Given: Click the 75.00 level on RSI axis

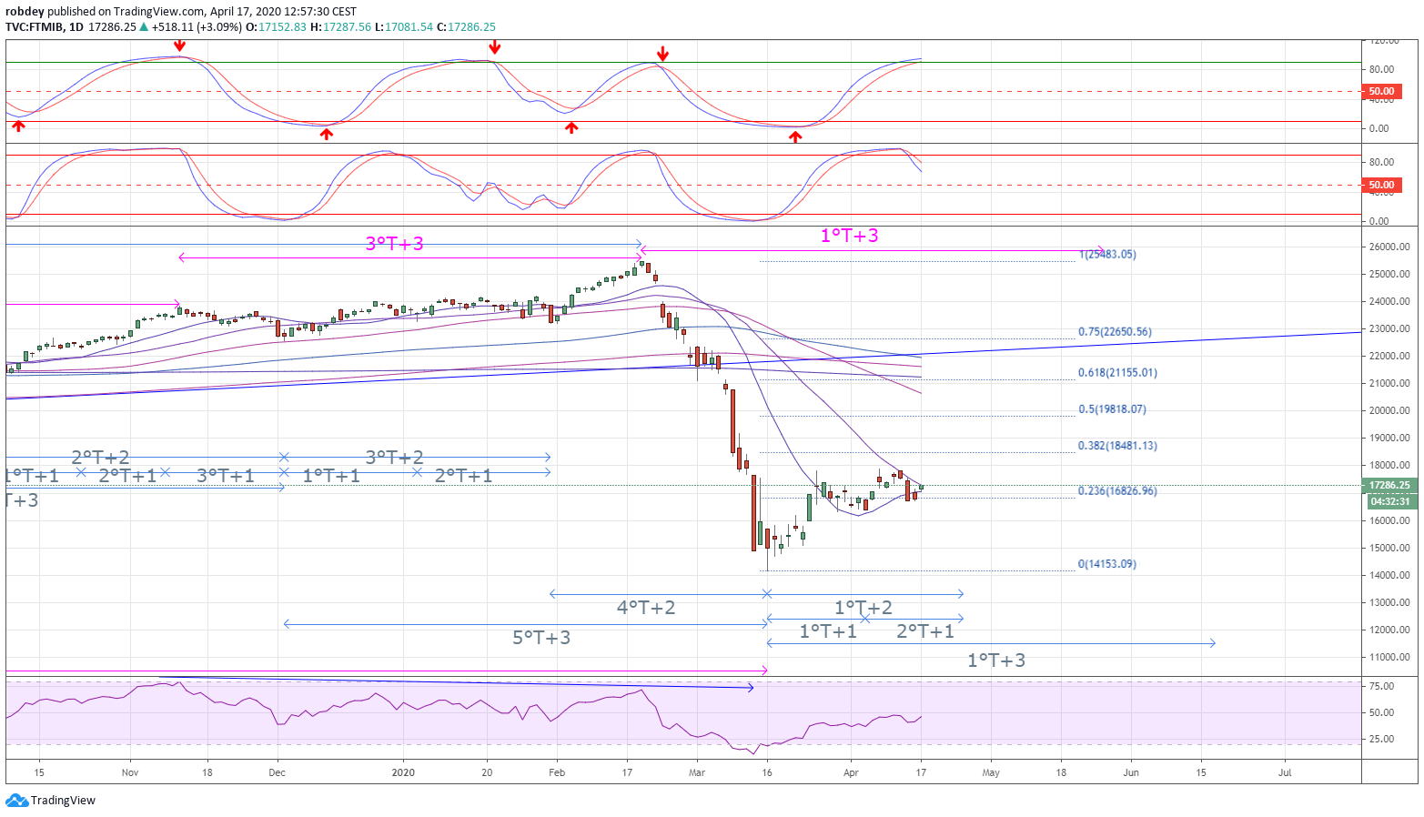Looking at the screenshot, I should [x=1382, y=687].
